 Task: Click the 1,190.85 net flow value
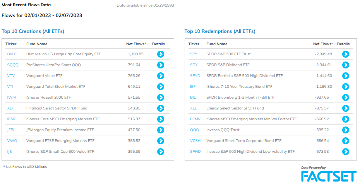[x=136, y=54]
